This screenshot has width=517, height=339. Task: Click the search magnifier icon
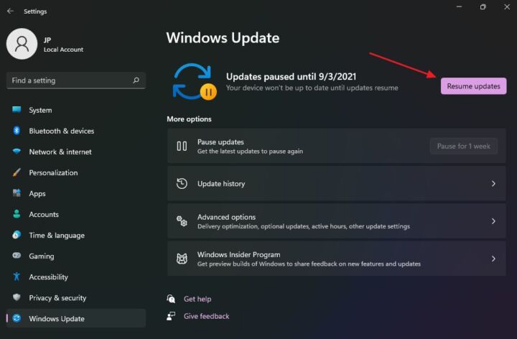pyautogui.click(x=136, y=80)
